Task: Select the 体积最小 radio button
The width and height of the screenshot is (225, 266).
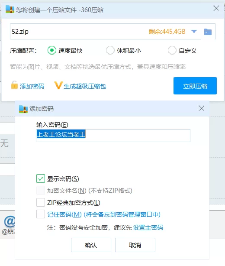Action: pyautogui.click(x=110, y=50)
